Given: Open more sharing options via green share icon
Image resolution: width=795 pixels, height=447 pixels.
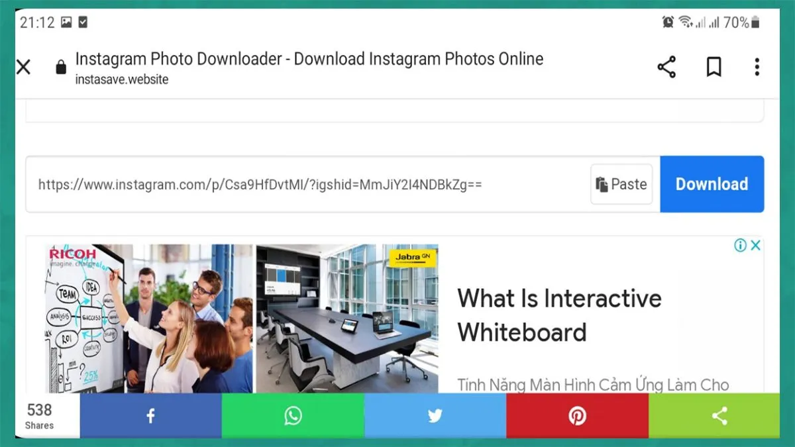Looking at the screenshot, I should pyautogui.click(x=720, y=416).
